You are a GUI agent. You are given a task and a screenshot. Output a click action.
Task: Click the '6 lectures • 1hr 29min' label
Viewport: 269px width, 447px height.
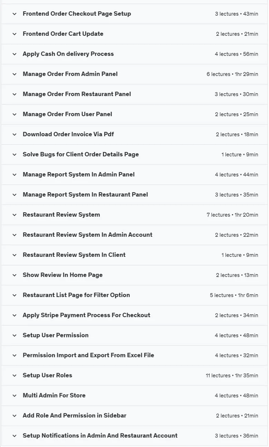click(x=232, y=74)
